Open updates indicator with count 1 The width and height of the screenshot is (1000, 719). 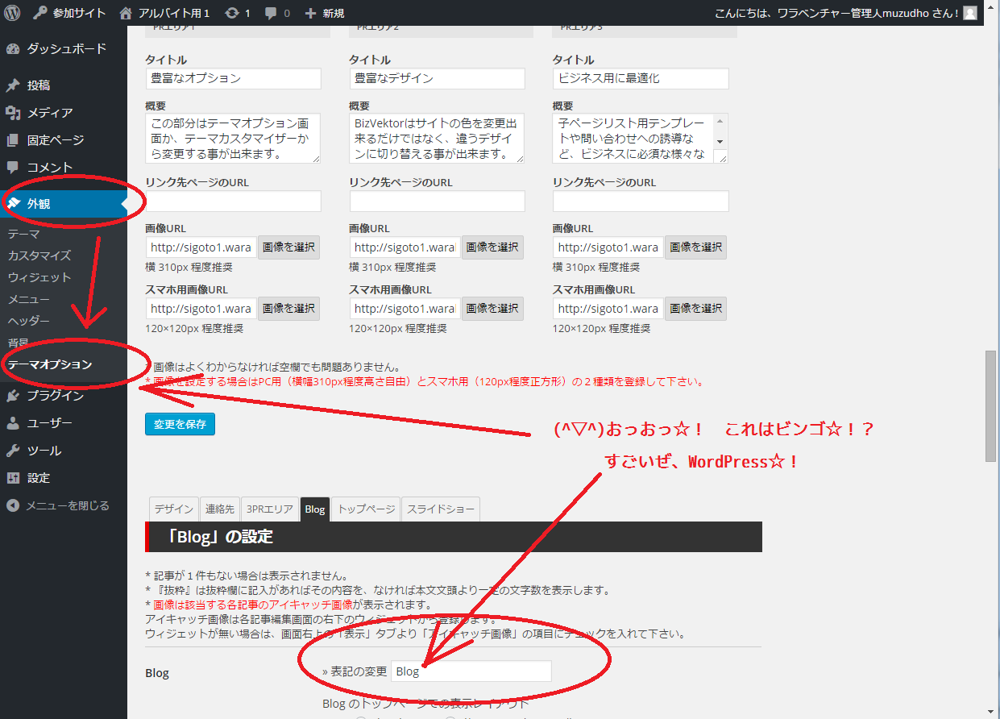pos(237,13)
